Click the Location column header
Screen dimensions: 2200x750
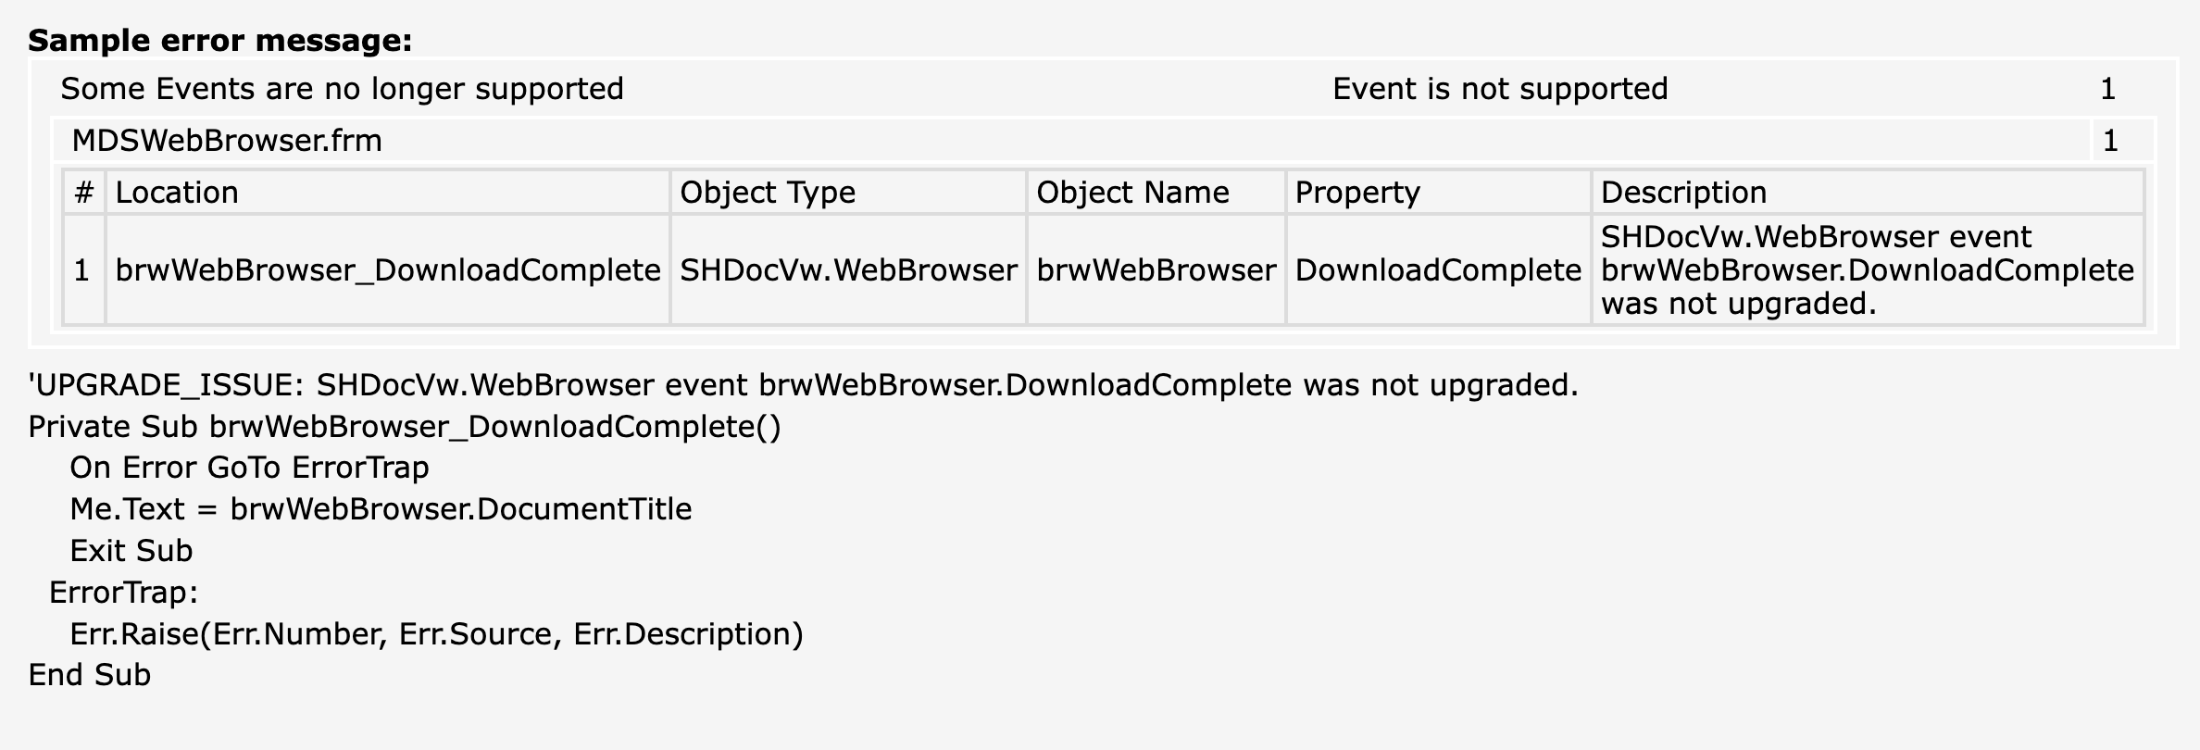click(177, 193)
